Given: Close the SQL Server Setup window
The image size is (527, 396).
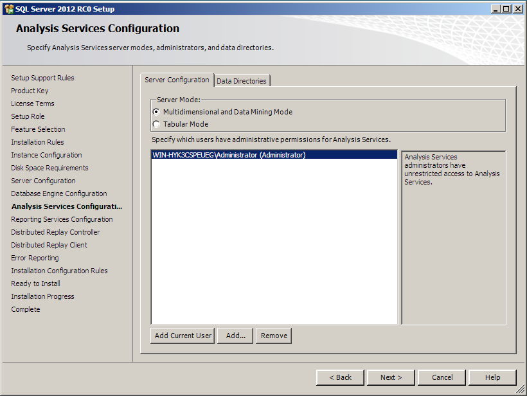Looking at the screenshot, I should click(518, 9).
